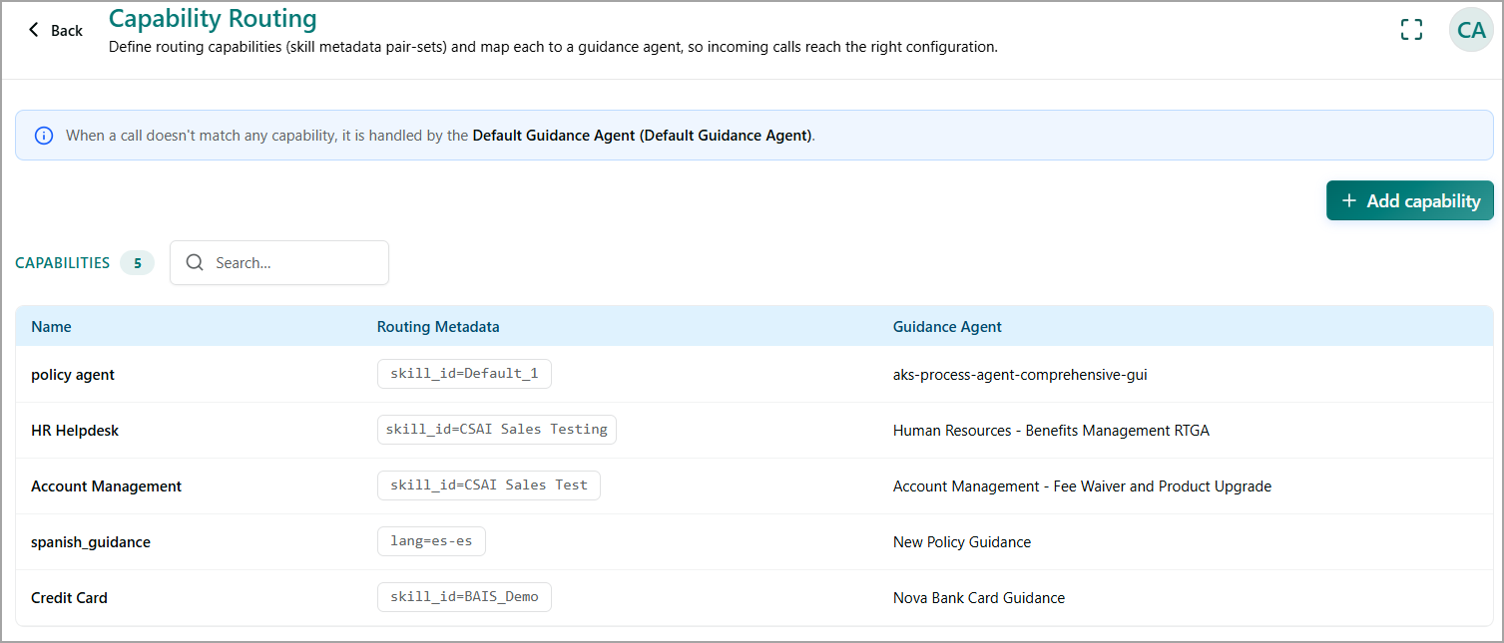Click the skill_id=Default_1 metadata tag
The width and height of the screenshot is (1504, 643).
464,374
